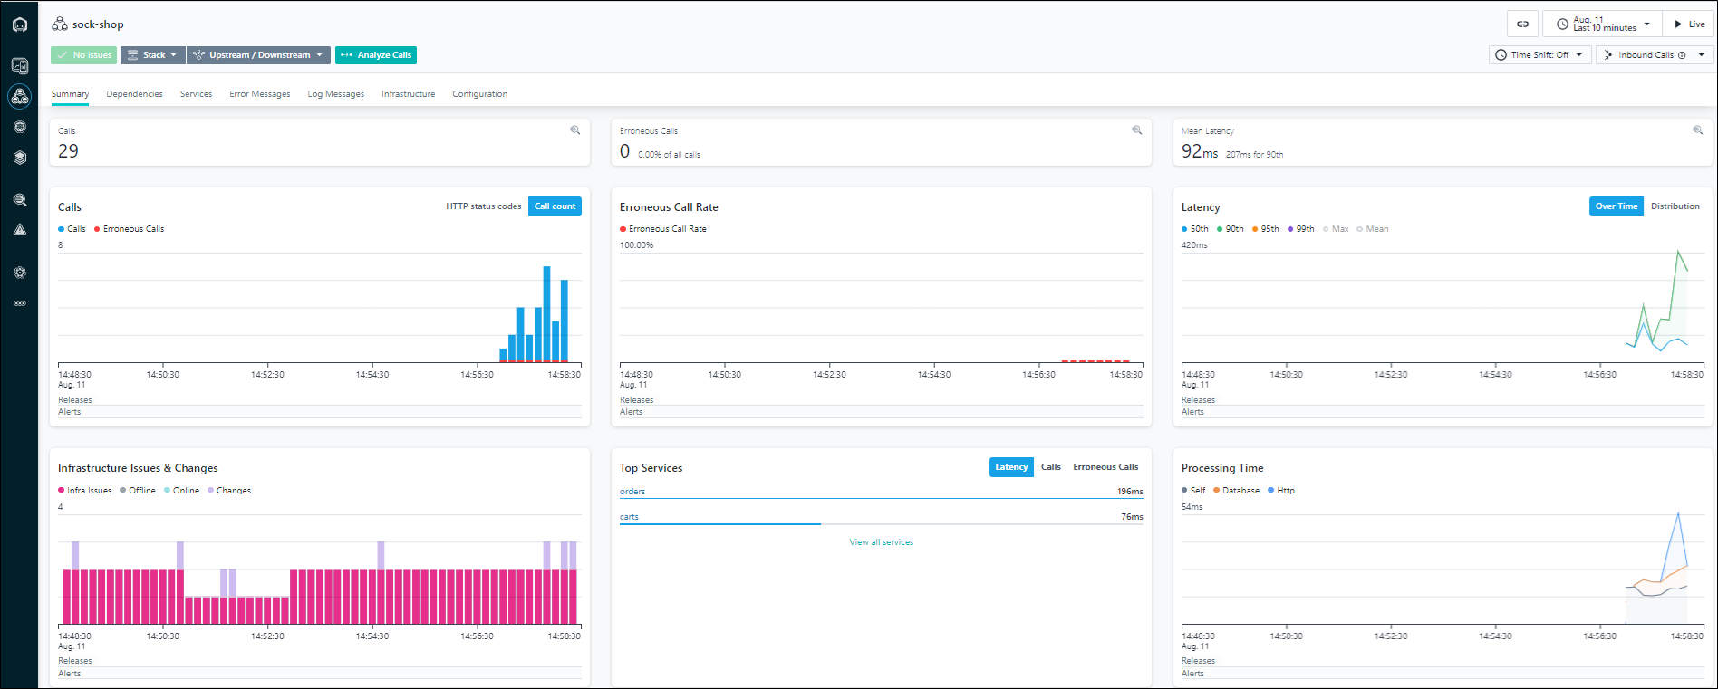Open the Websites & Mobile Apps sidebar icon
The image size is (1718, 689).
pyautogui.click(x=20, y=65)
